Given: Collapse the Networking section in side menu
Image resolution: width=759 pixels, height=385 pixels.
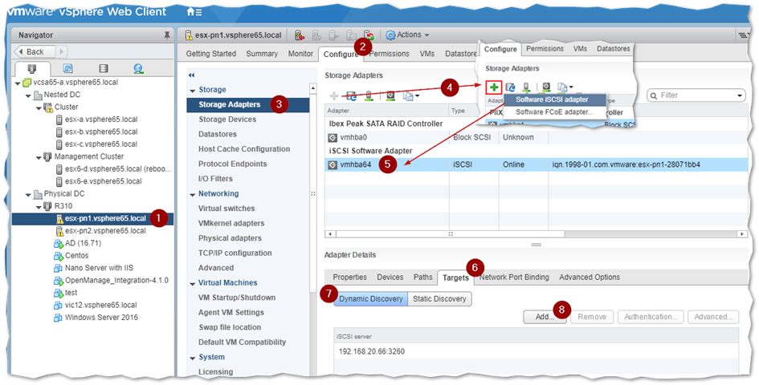Looking at the screenshot, I should click(x=193, y=194).
